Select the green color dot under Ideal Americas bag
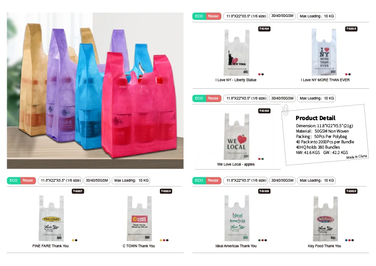 tap(259, 240)
